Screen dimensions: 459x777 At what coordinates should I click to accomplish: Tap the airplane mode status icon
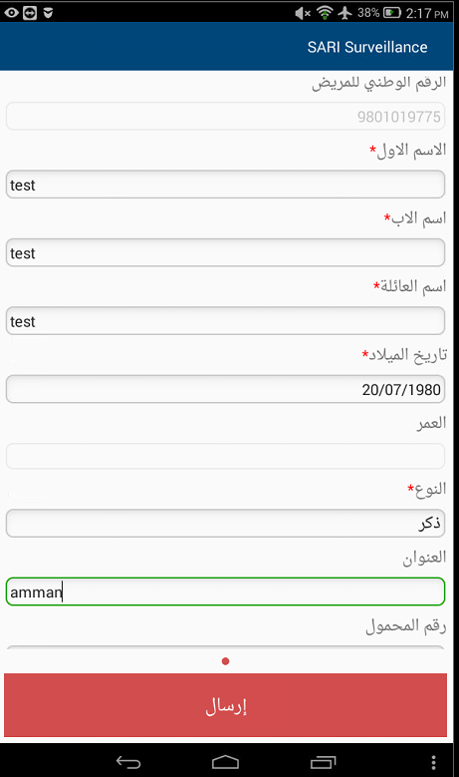(x=344, y=12)
